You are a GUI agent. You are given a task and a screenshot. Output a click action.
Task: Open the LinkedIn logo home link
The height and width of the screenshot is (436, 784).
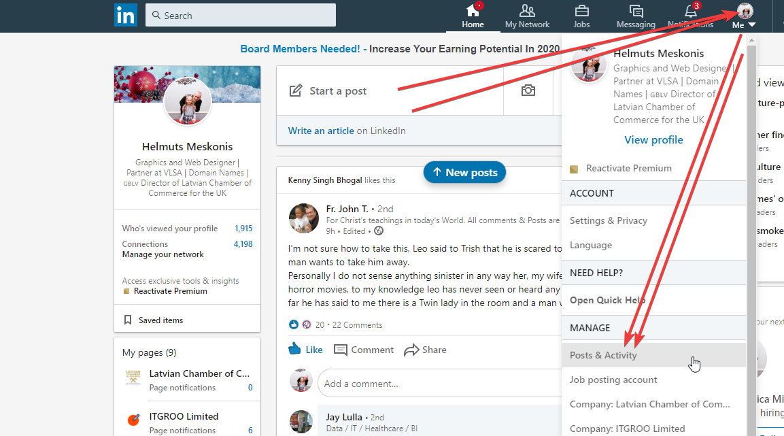click(x=126, y=16)
